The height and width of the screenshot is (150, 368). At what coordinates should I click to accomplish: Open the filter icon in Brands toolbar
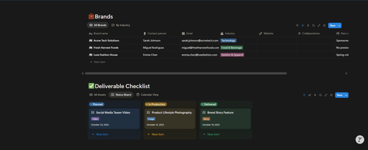click(297, 26)
